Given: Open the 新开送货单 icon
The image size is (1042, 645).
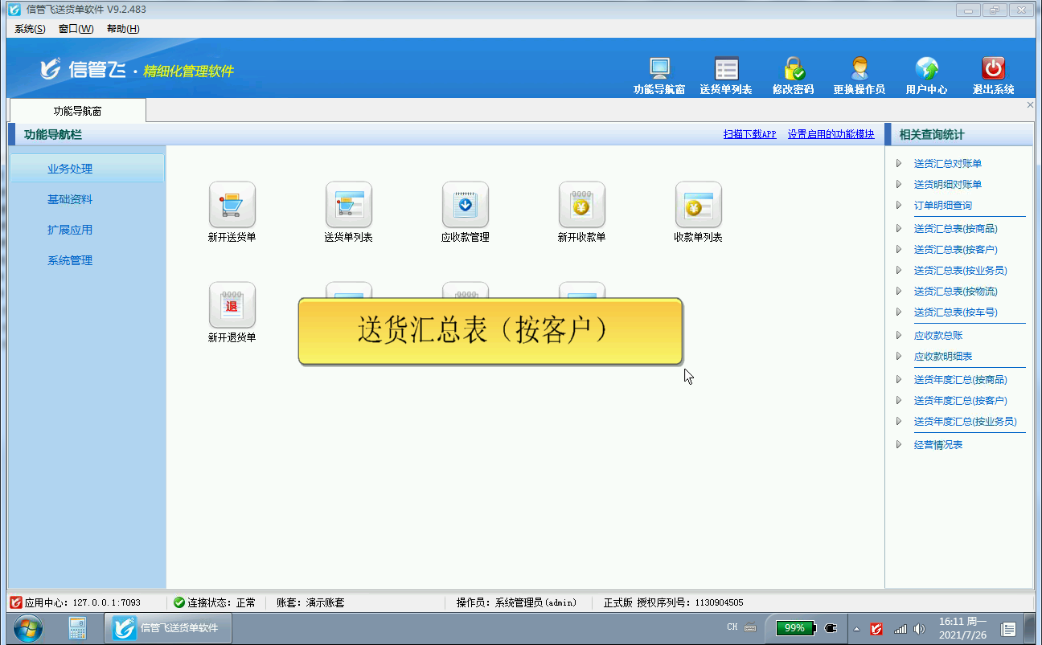Looking at the screenshot, I should point(232,205).
